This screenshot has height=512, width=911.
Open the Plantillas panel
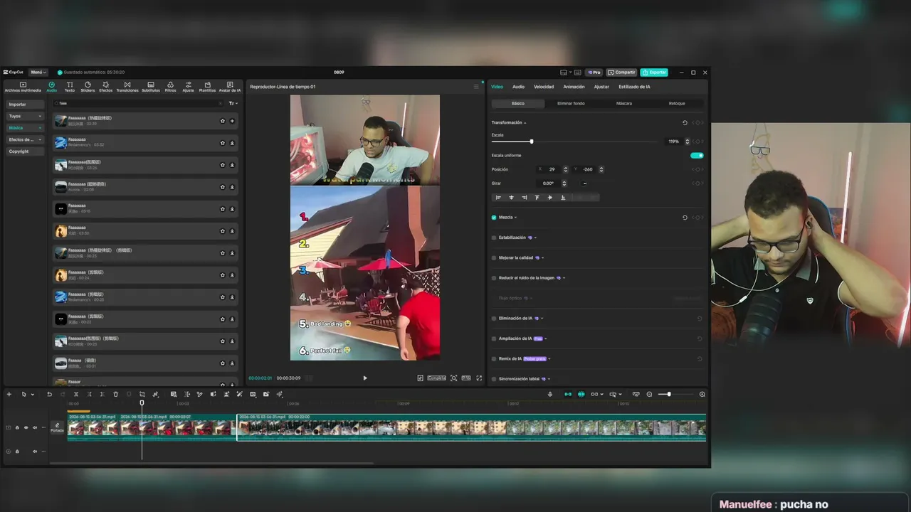(207, 87)
